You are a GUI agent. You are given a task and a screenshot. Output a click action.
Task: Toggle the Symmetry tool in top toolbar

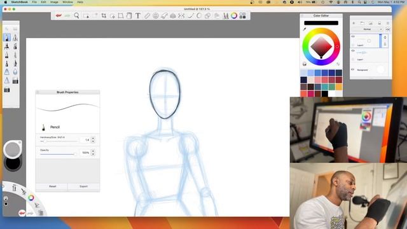pyautogui.click(x=181, y=15)
